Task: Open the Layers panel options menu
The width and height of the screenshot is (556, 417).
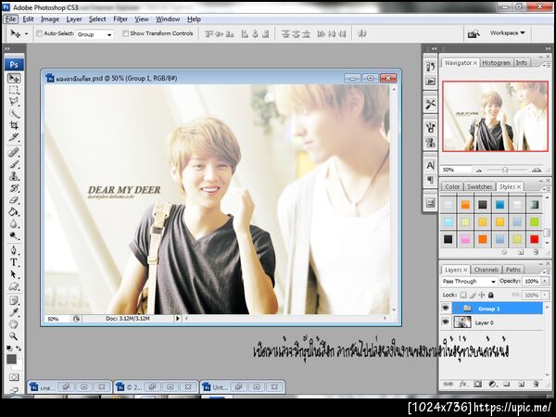Action: point(547,272)
